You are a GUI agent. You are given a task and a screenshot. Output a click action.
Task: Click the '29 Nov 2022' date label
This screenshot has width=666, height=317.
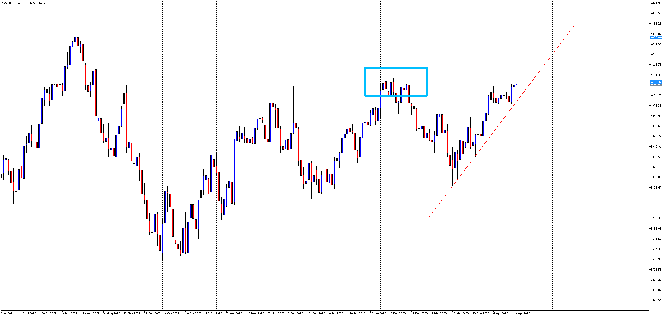(x=276, y=313)
